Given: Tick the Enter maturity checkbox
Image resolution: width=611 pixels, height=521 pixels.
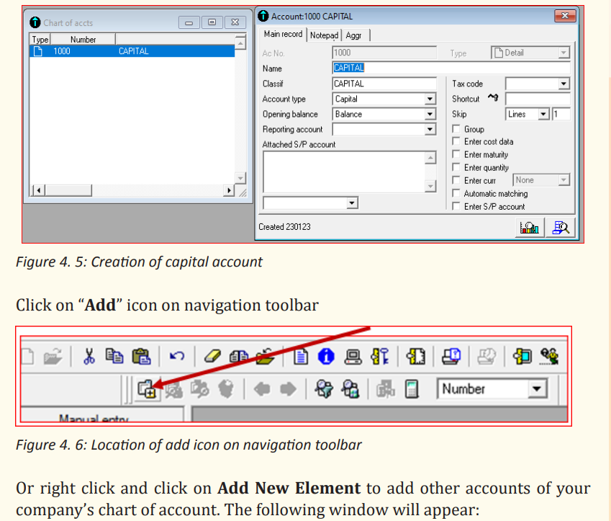Looking at the screenshot, I should tap(456, 154).
